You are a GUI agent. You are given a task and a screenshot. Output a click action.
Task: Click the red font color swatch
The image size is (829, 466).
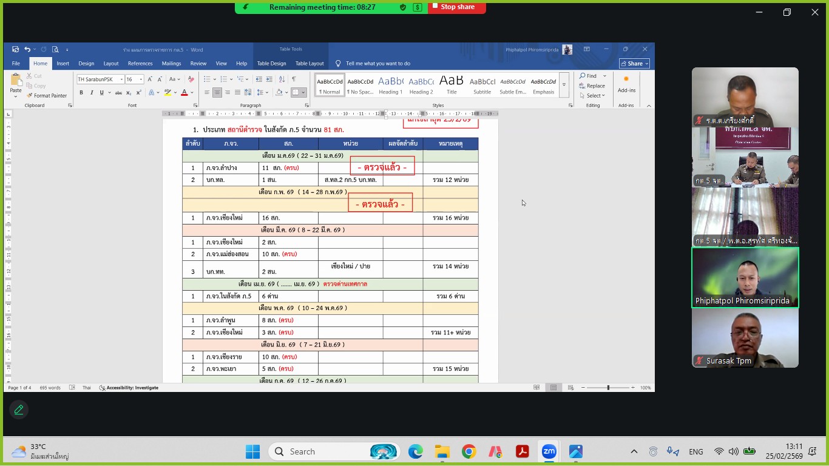(184, 93)
